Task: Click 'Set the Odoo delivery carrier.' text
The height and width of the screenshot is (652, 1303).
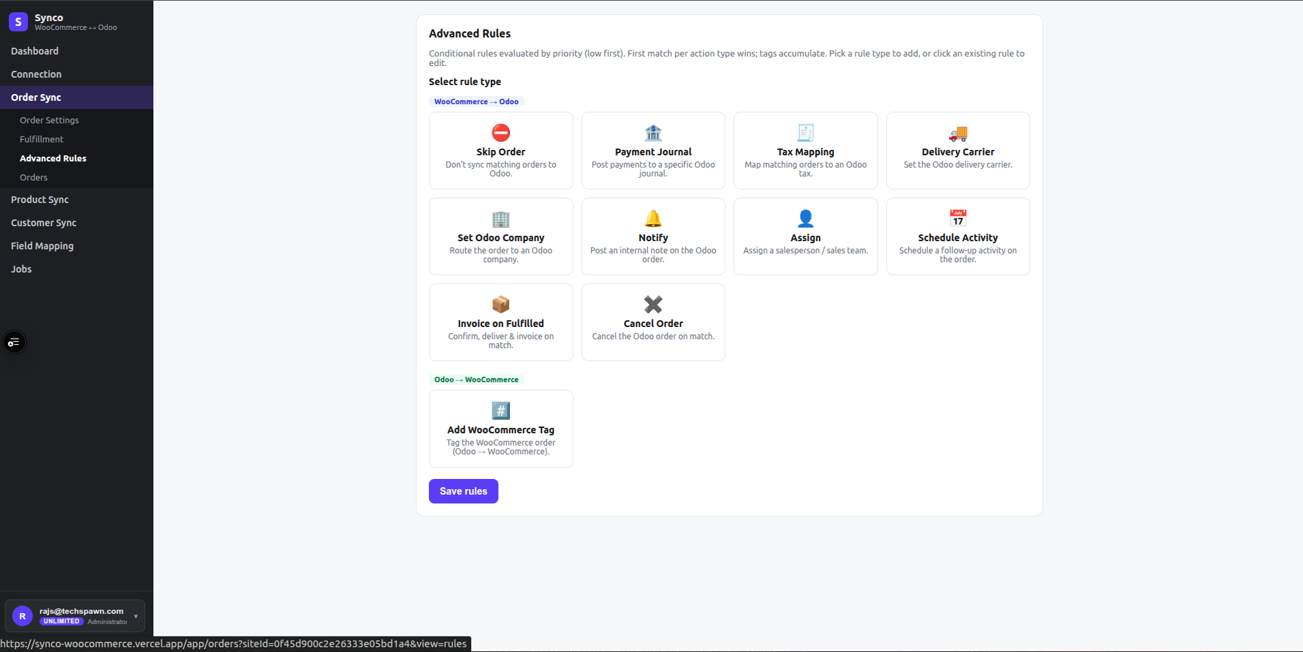Action: coord(958,165)
